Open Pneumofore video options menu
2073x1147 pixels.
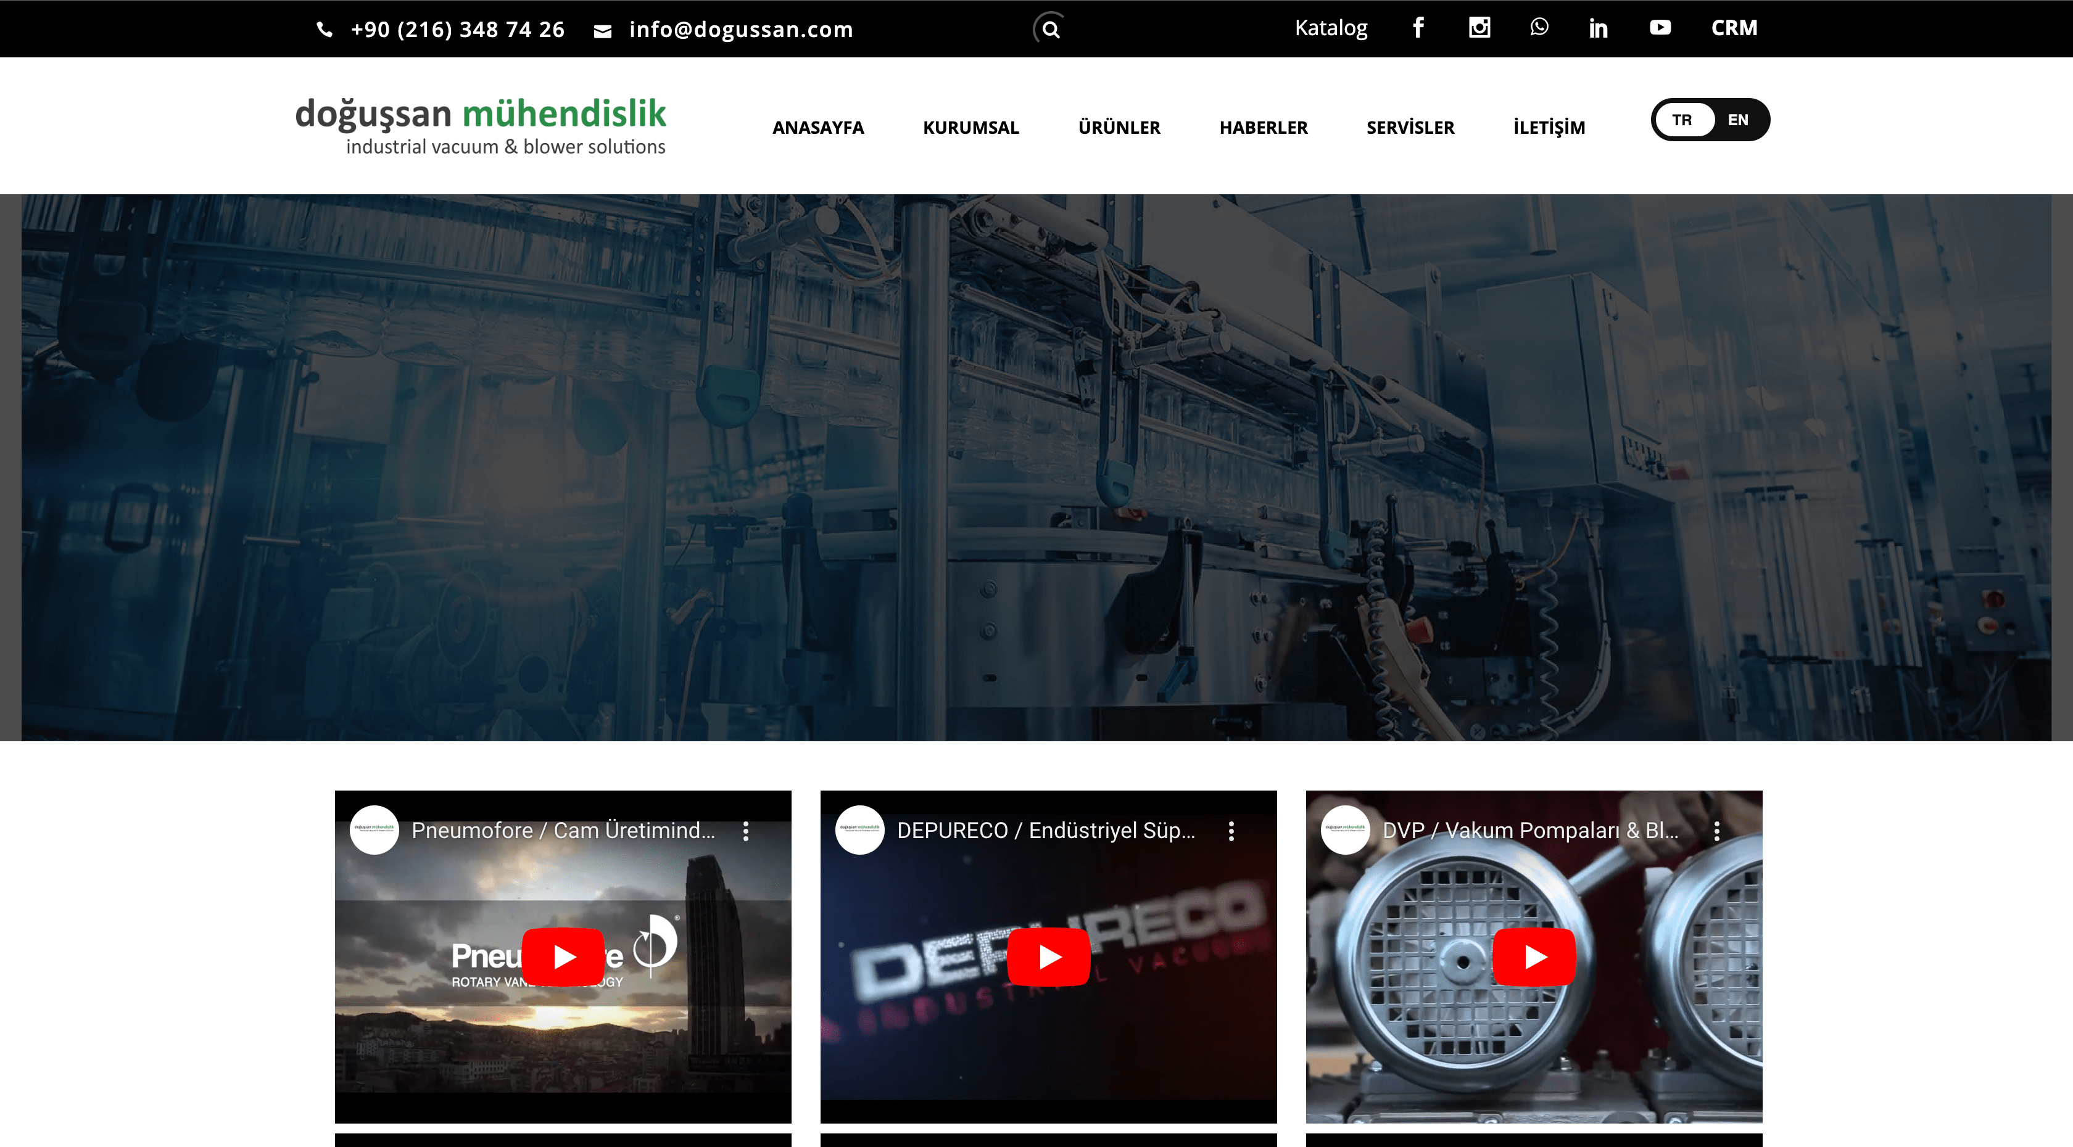pos(746,831)
